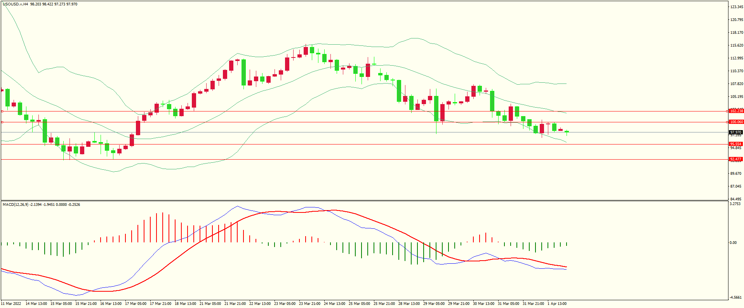
Task: Click the 84.495 price scale value
Action: click(736, 199)
